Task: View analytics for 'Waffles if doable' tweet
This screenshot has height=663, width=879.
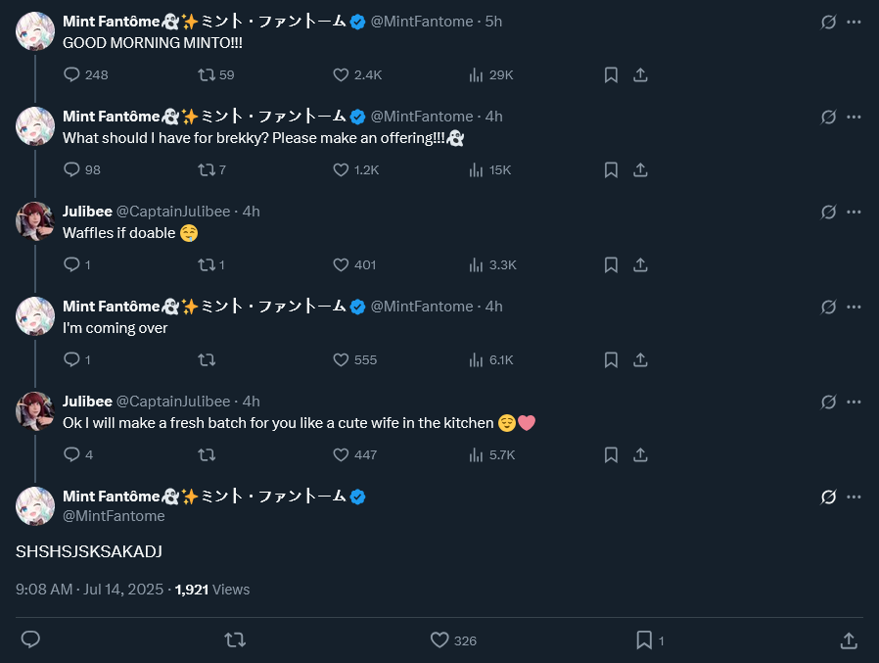Action: (478, 265)
